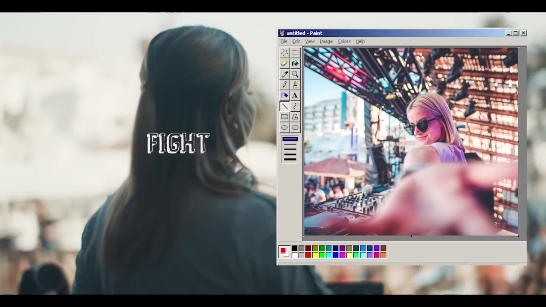Viewport: 546px width, 307px height.
Task: Select the orange color swatch
Action: [384, 255]
